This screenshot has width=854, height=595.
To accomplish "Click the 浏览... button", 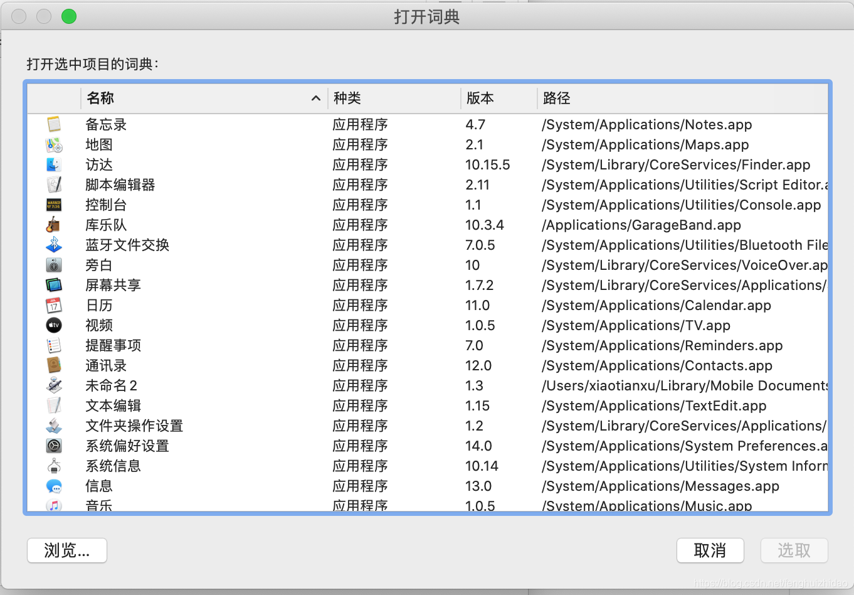I will [x=67, y=550].
